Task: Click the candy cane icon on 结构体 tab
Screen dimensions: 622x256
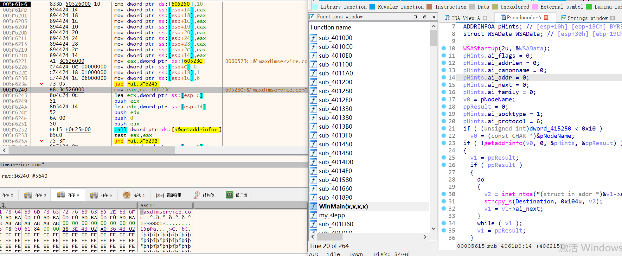Action: 197,195
